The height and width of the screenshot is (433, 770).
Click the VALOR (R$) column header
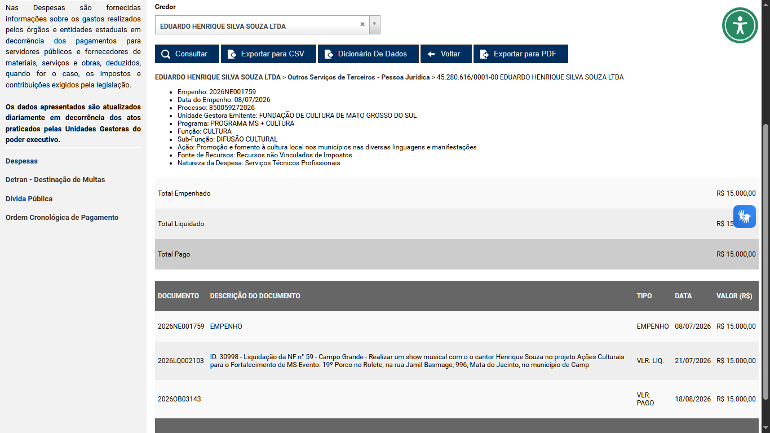click(734, 296)
